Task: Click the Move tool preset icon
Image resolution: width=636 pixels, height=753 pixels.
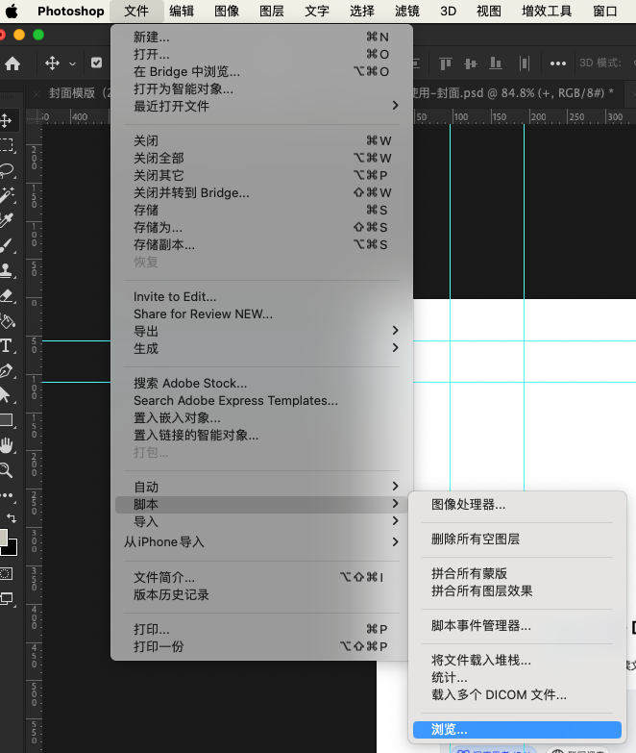Action: pos(52,63)
